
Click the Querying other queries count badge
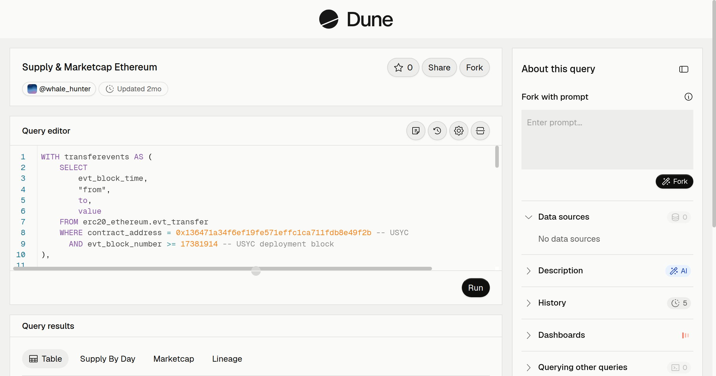(x=679, y=367)
